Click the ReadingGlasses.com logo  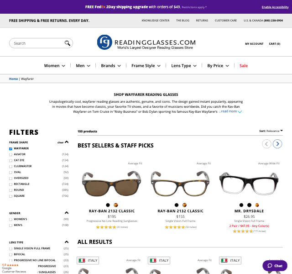(x=146, y=42)
